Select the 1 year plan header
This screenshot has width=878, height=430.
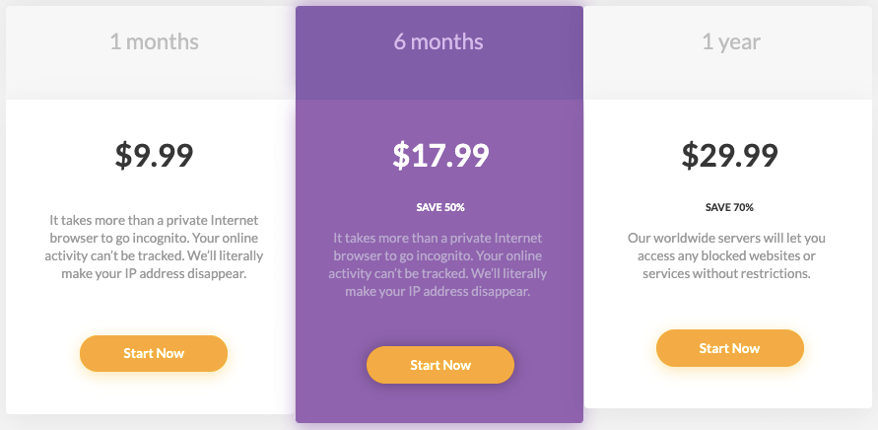click(x=731, y=41)
